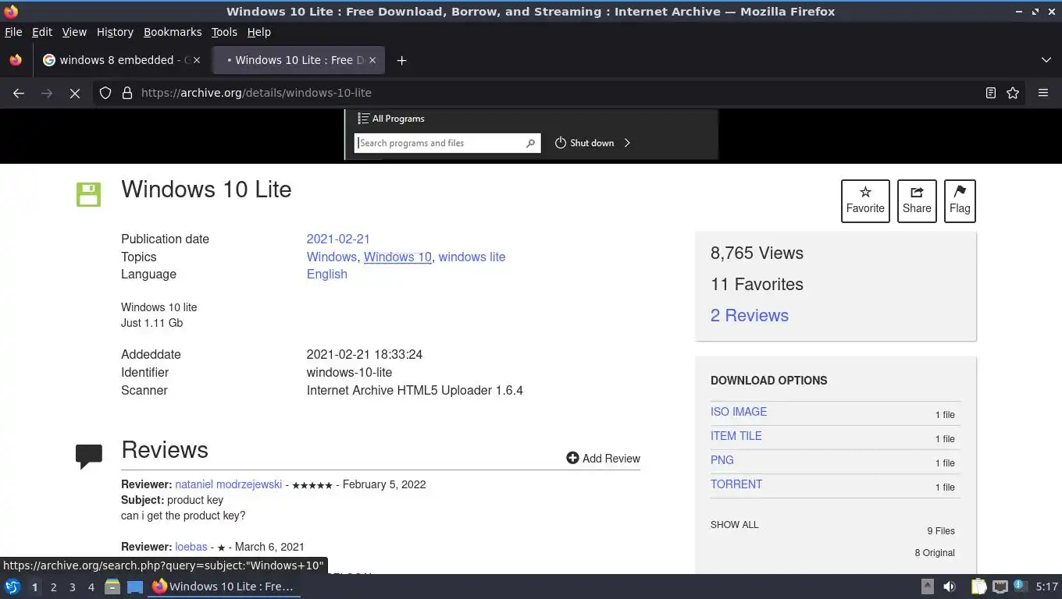Click All Programs in start menu
The image size is (1062, 599).
click(x=391, y=119)
